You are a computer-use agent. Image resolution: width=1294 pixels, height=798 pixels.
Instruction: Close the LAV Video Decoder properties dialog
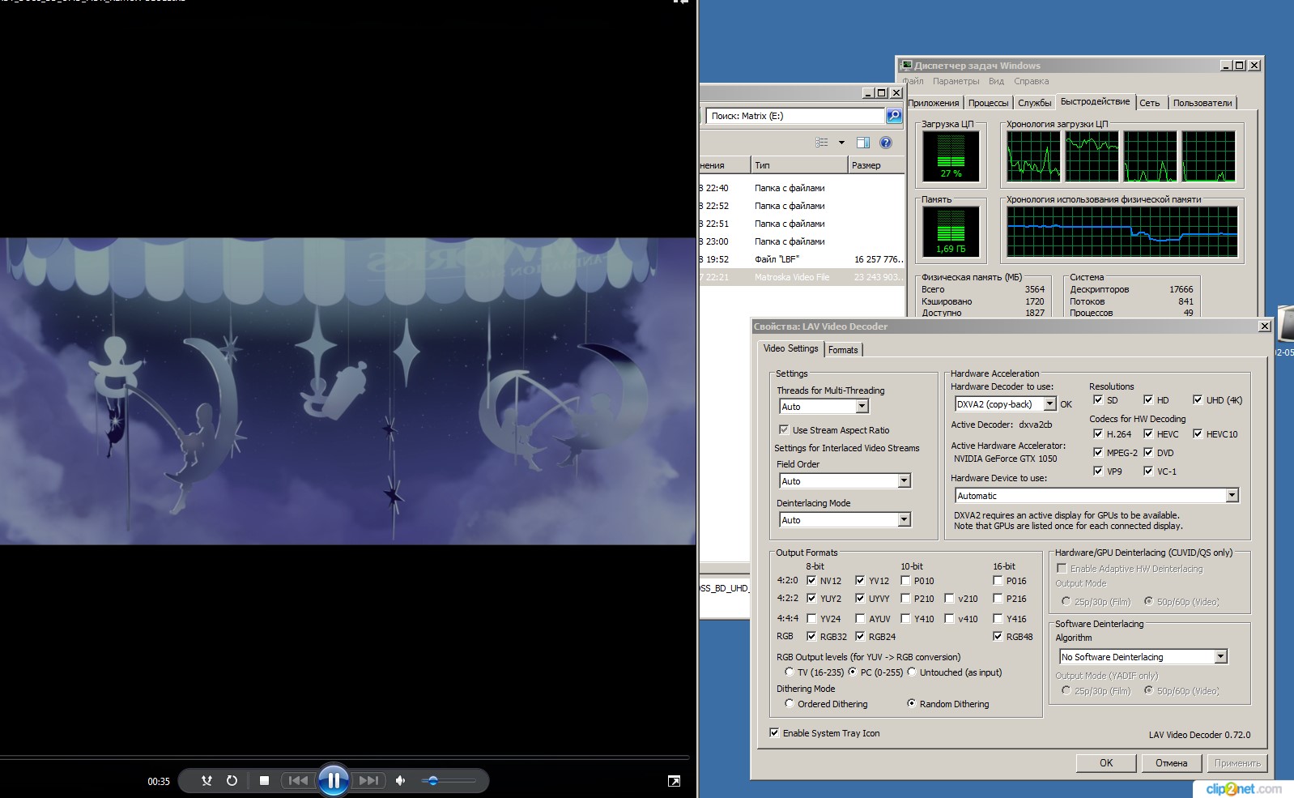(x=1265, y=326)
